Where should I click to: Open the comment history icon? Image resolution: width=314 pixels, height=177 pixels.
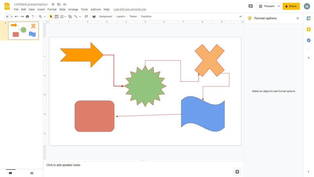pos(251,6)
